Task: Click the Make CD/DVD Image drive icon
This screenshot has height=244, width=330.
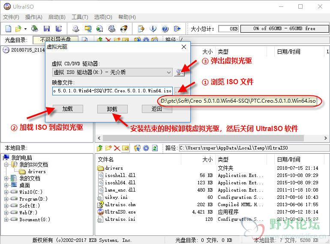Action: [76, 28]
